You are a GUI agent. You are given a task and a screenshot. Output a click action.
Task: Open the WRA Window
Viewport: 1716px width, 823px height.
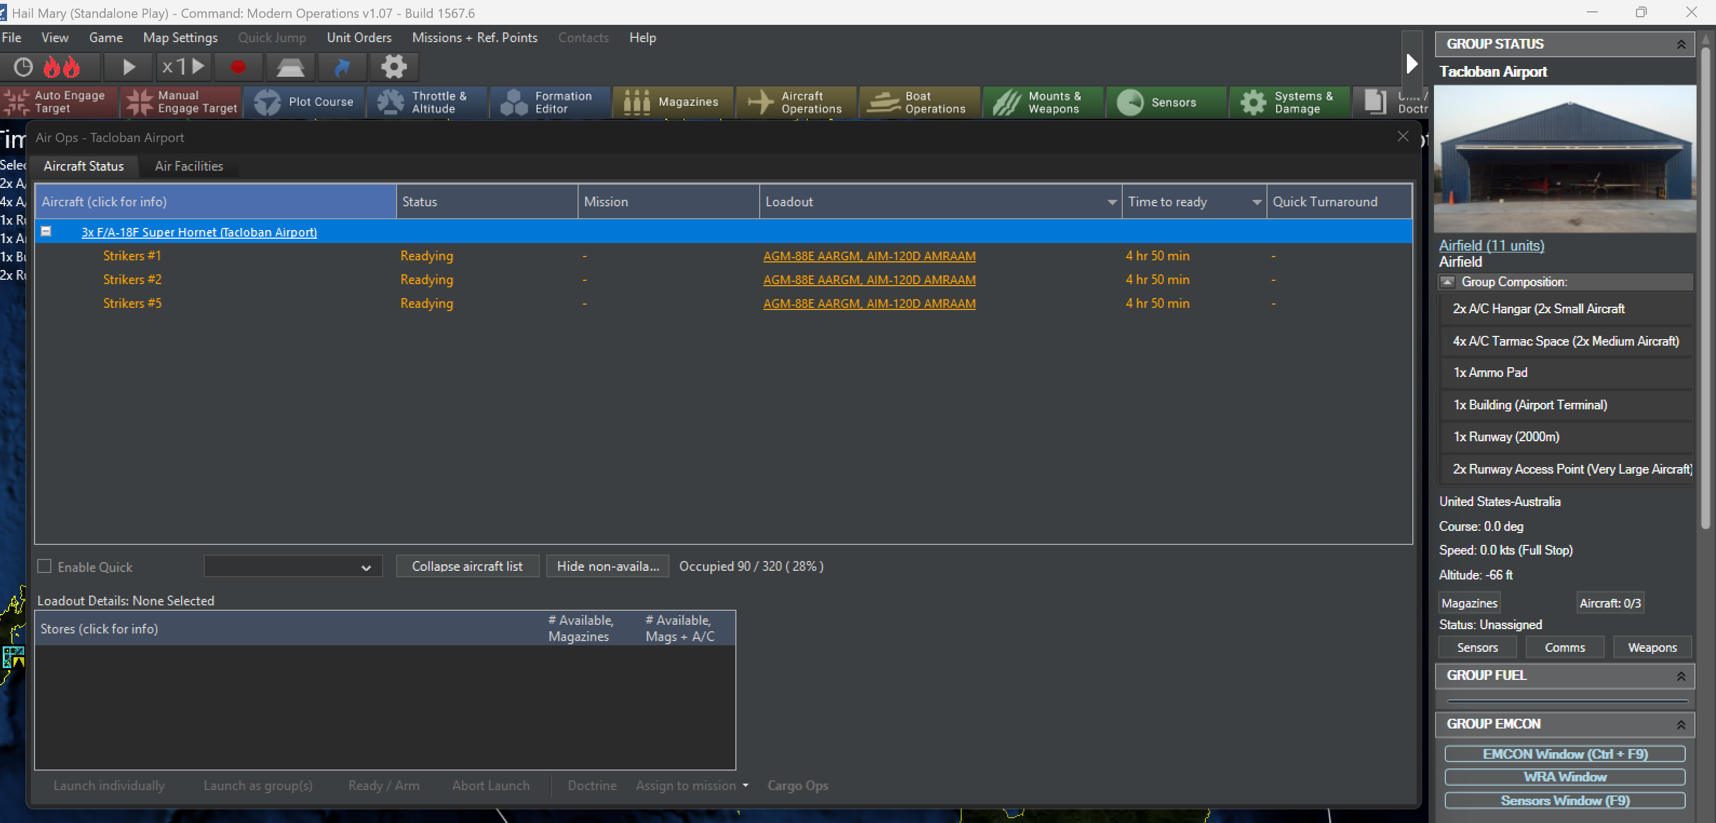click(1564, 777)
